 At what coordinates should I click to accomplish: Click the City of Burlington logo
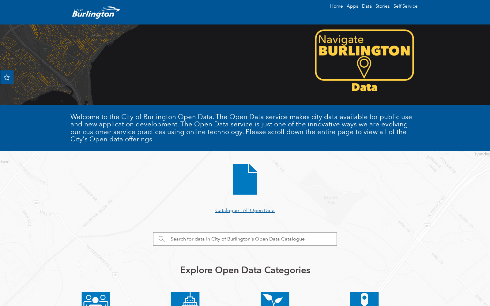click(x=96, y=12)
